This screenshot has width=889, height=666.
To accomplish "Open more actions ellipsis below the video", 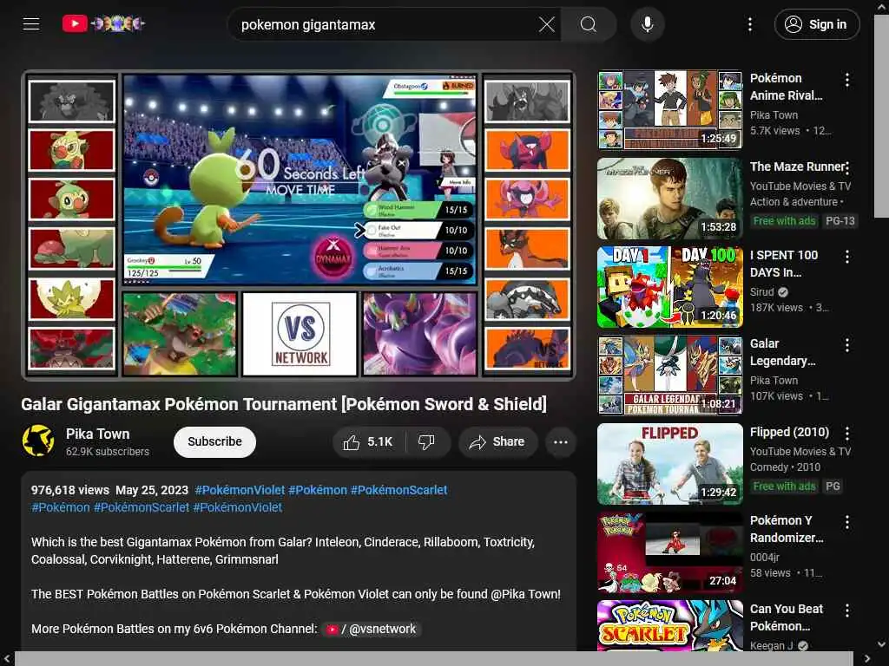I will pos(560,442).
